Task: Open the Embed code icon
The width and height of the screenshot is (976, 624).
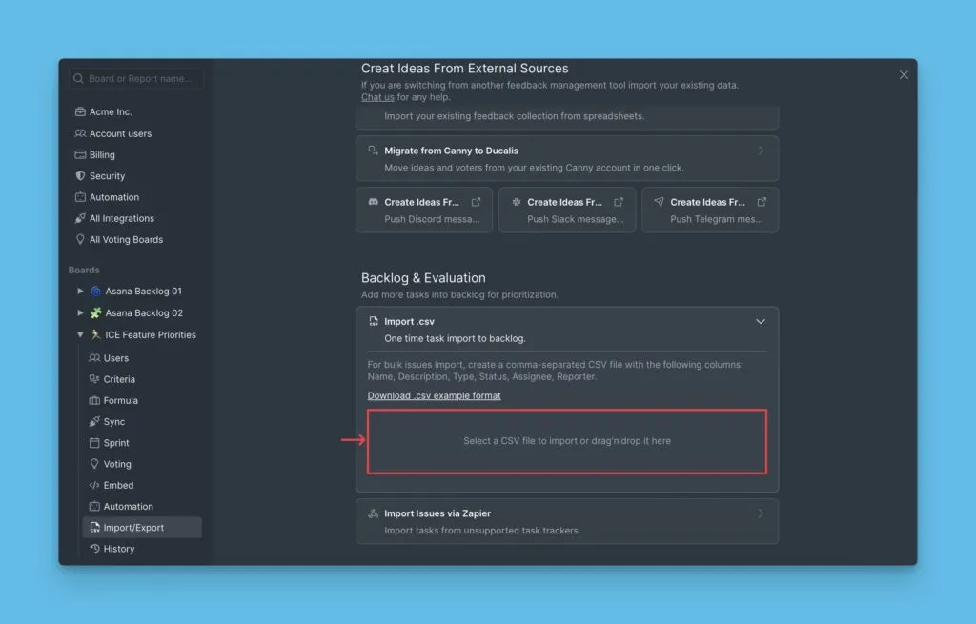Action: click(x=95, y=485)
